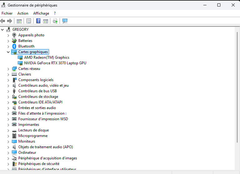Expand the Cartes réseau category
The height and width of the screenshot is (174, 240).
8,69
